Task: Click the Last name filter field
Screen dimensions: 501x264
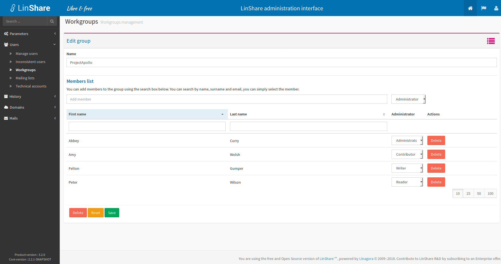Action: 308,126
